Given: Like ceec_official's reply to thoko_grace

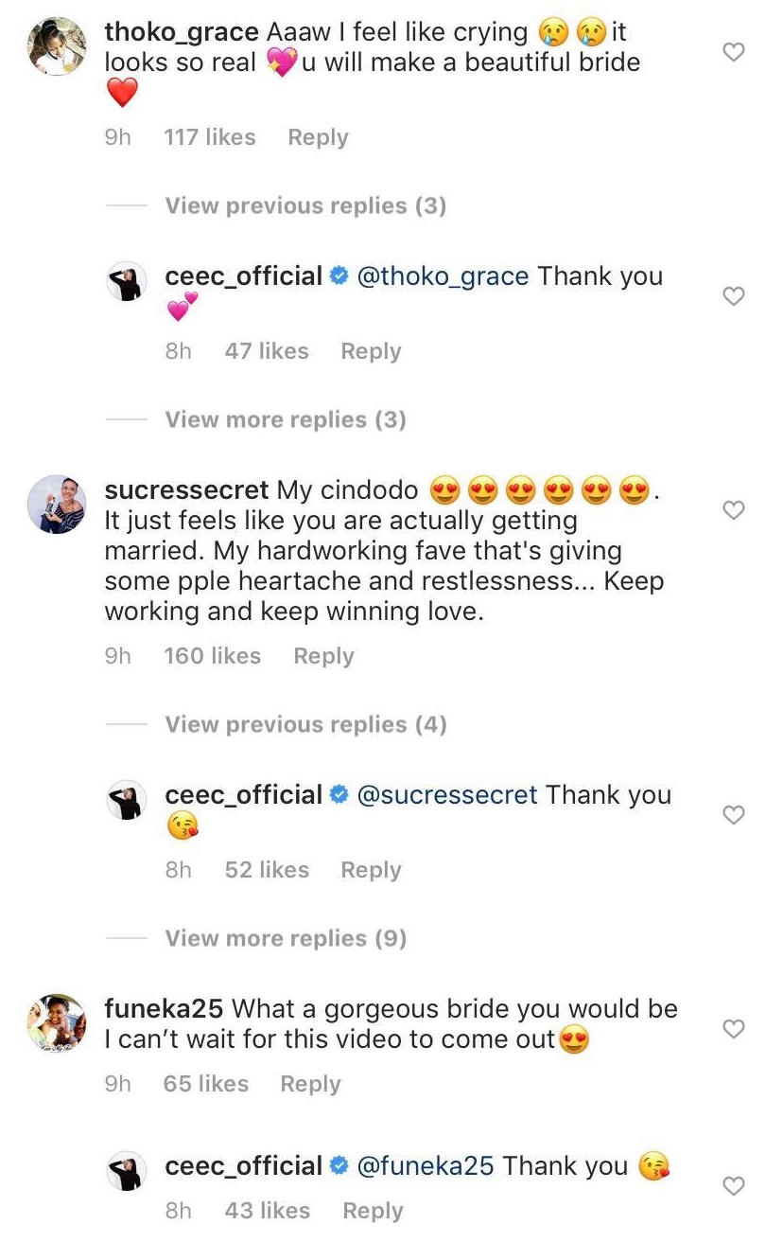Looking at the screenshot, I should (x=734, y=296).
